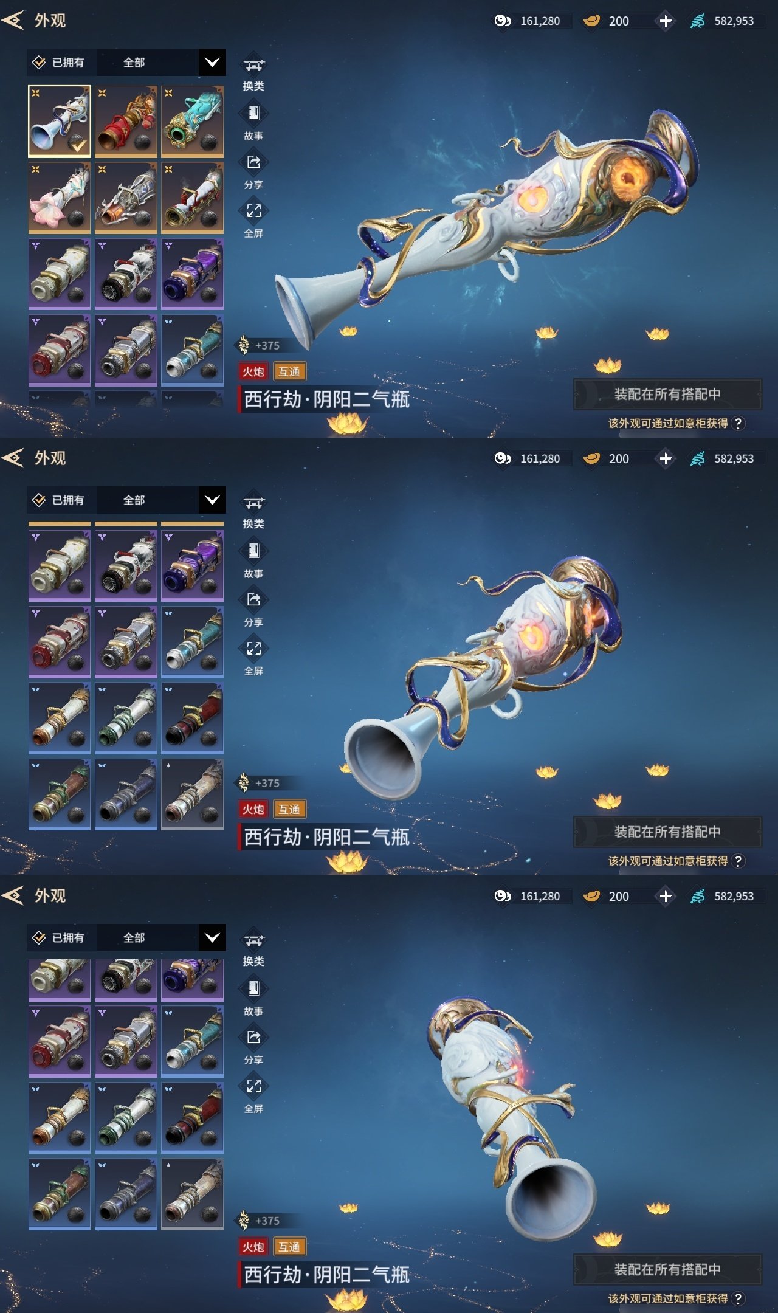Toggle the 已拥有 owned filter in the middle screenshot
The width and height of the screenshot is (778, 1313).
(59, 500)
